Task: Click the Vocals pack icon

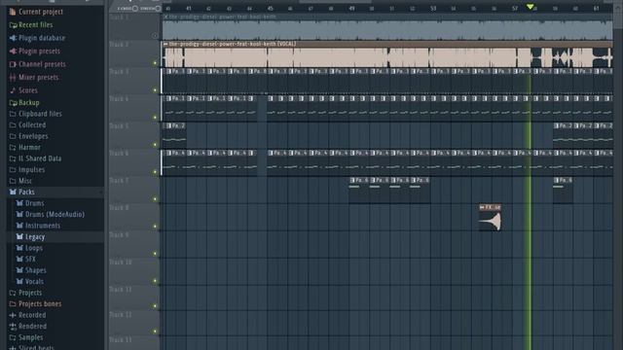Action: pos(19,281)
